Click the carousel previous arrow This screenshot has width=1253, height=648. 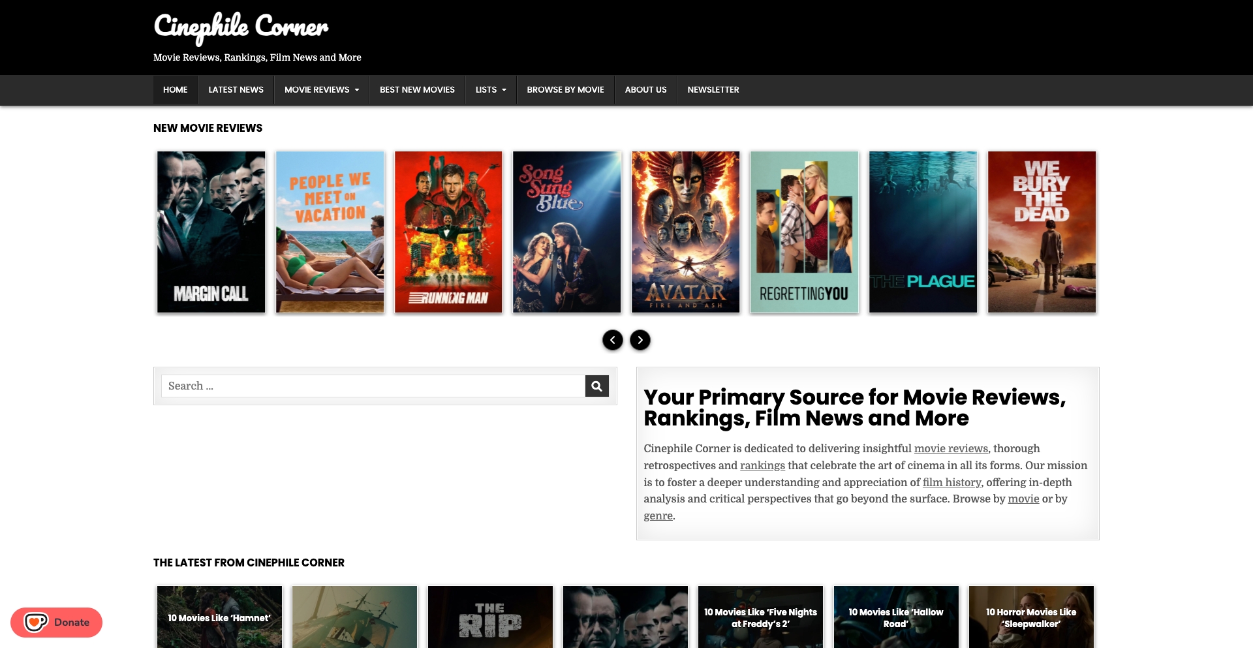coord(613,340)
